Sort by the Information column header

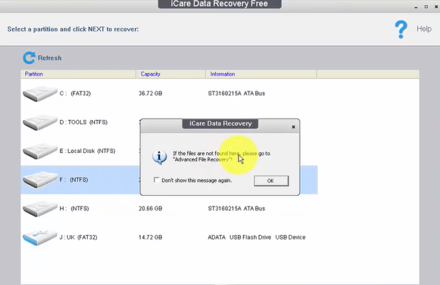(261, 74)
